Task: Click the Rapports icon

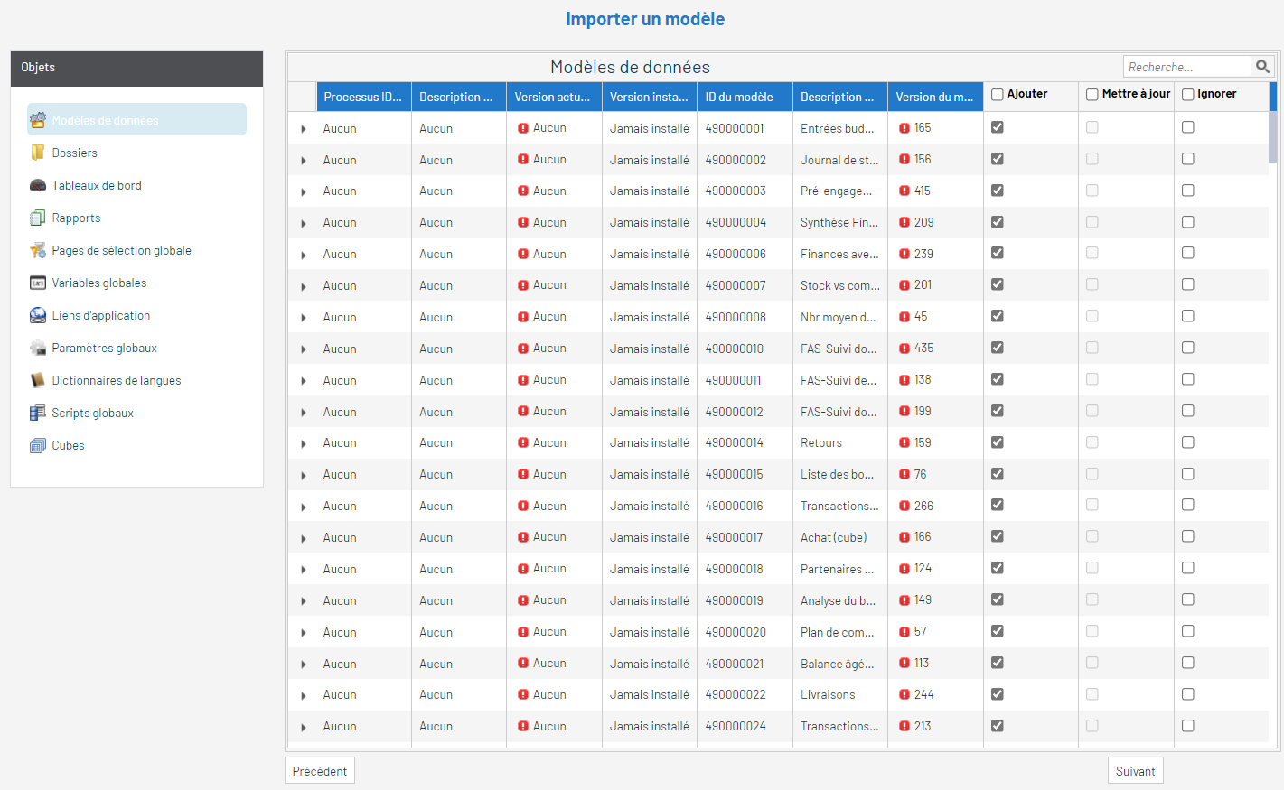Action: tap(38, 218)
